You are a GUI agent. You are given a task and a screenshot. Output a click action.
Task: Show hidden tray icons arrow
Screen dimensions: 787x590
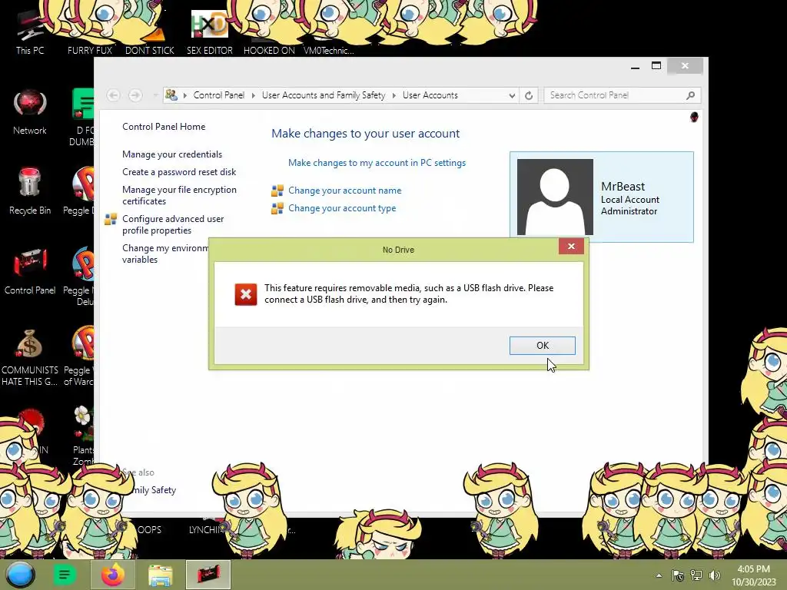click(x=659, y=575)
